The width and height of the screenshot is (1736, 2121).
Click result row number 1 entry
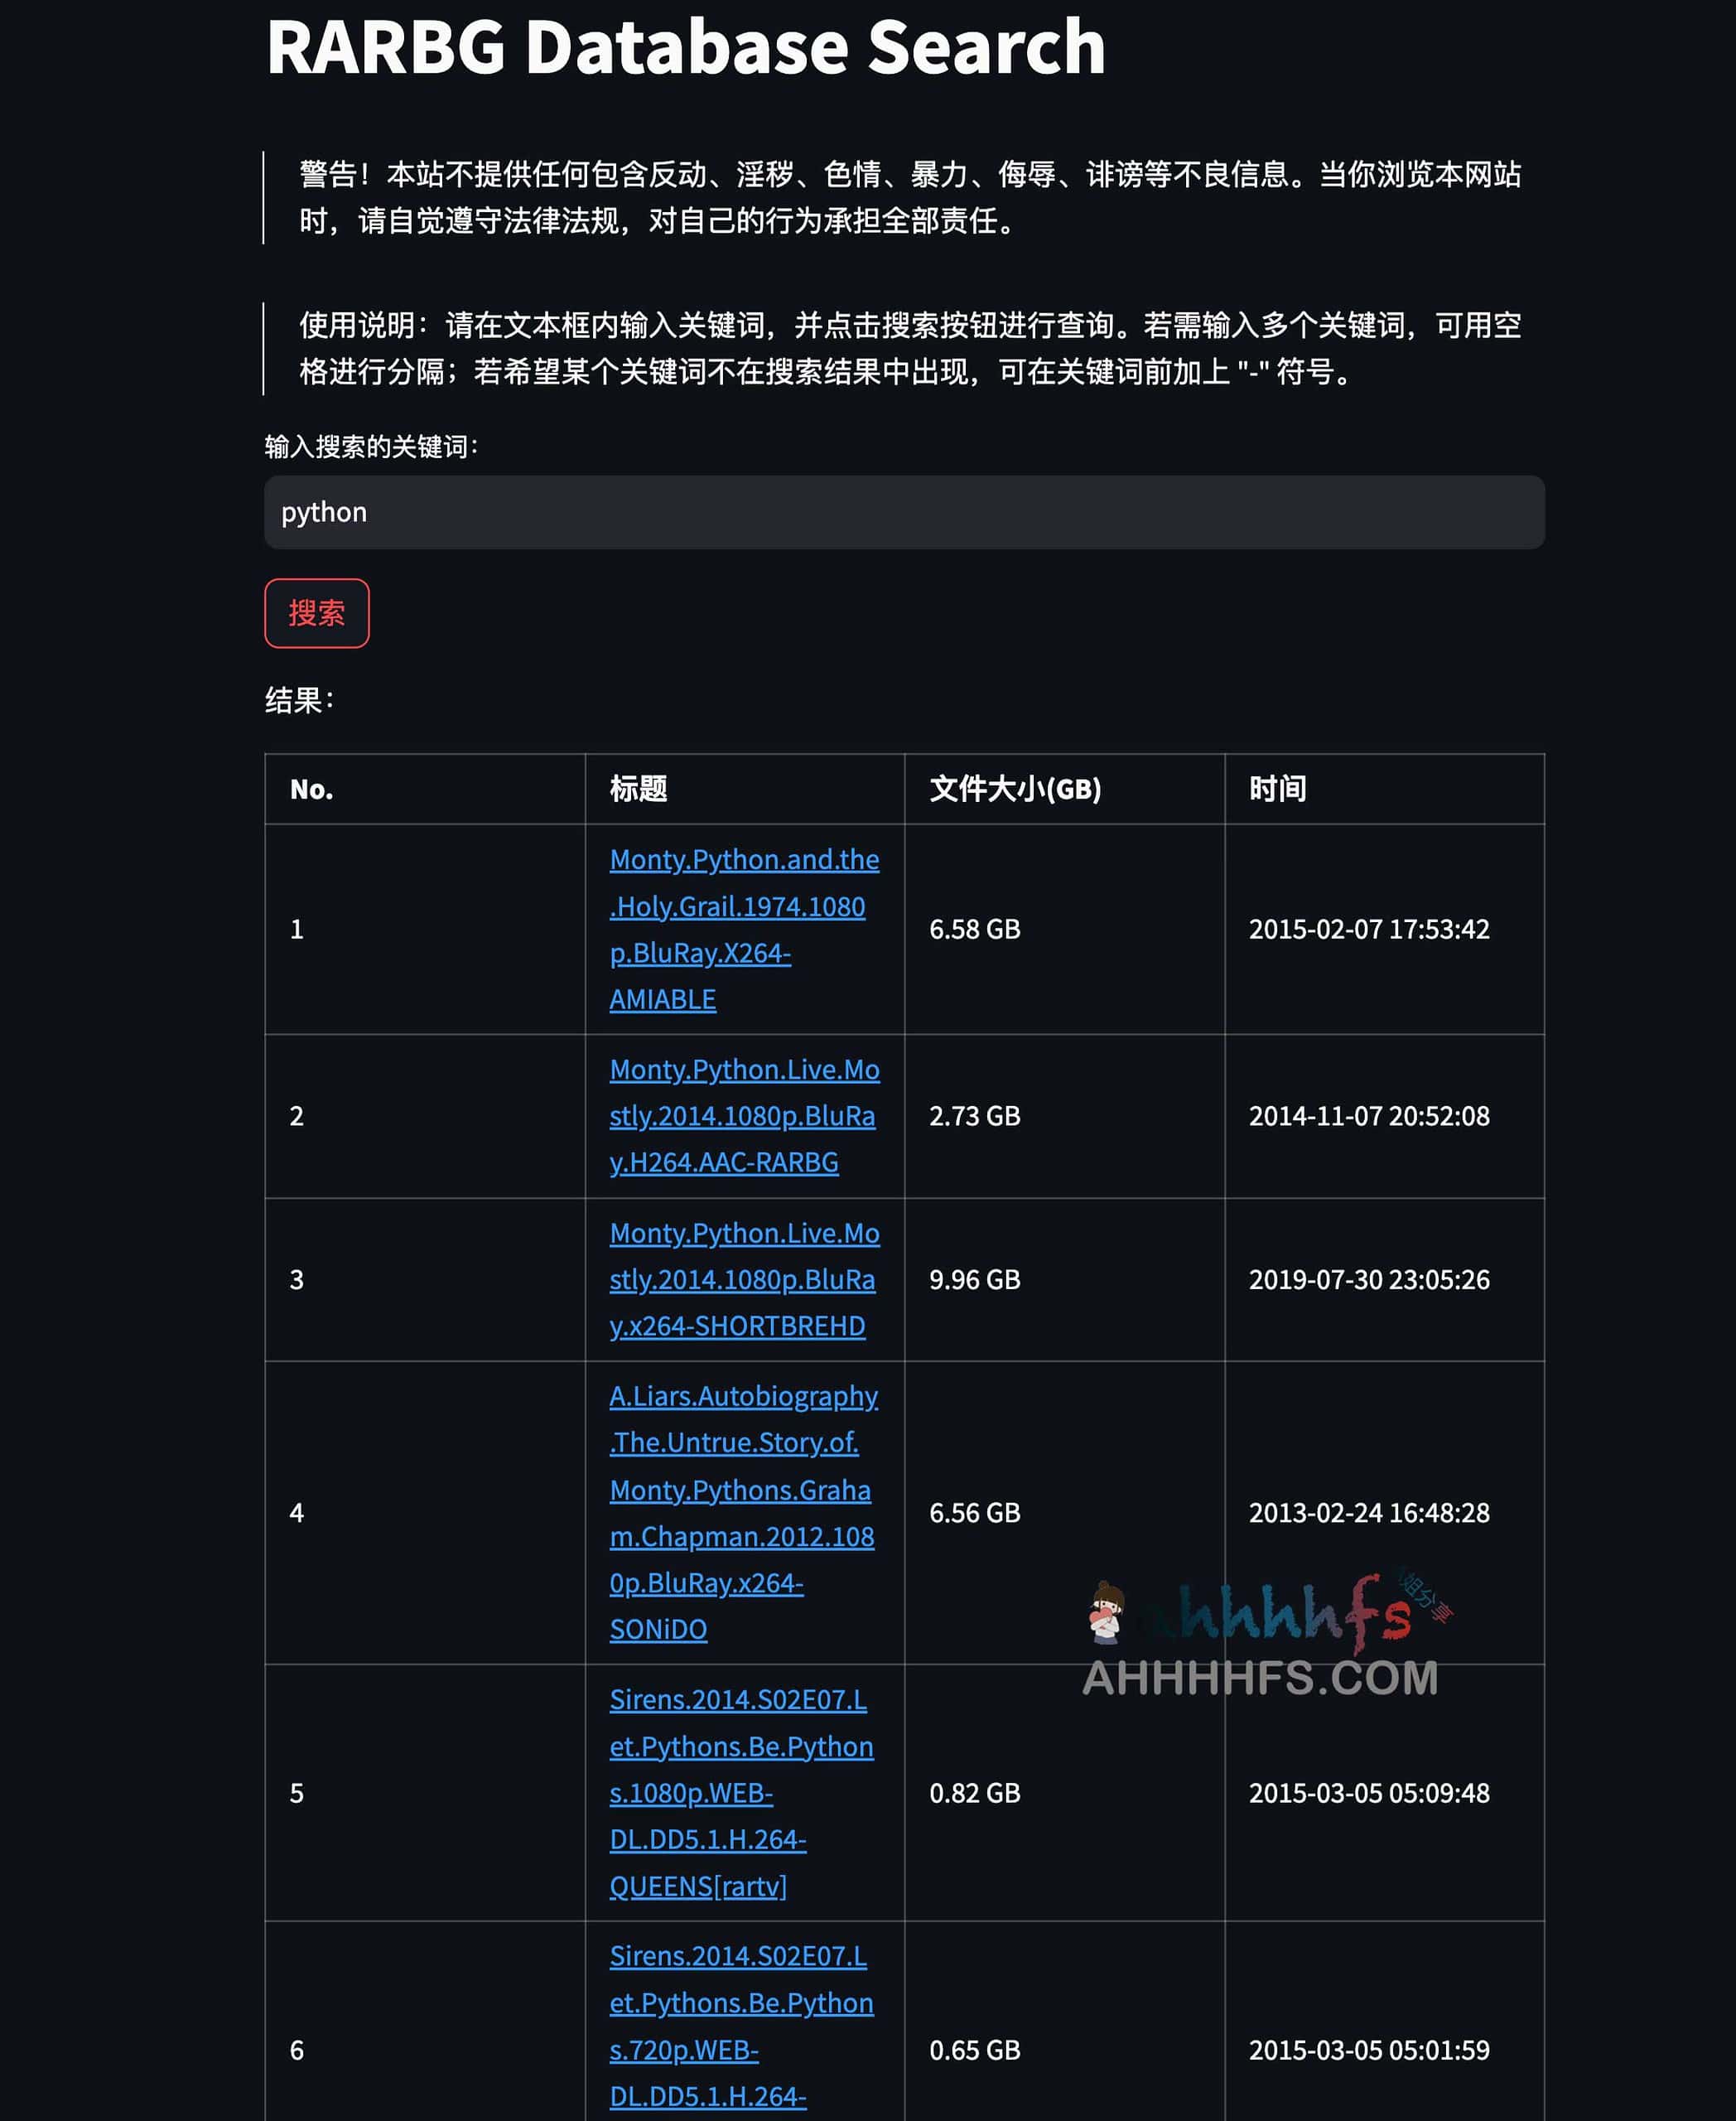(741, 926)
